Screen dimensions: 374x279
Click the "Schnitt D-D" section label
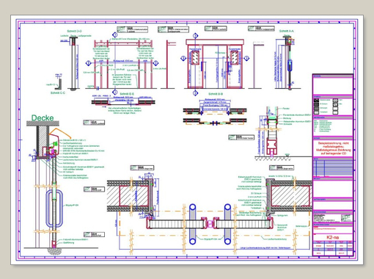pyautogui.click(x=74, y=32)
